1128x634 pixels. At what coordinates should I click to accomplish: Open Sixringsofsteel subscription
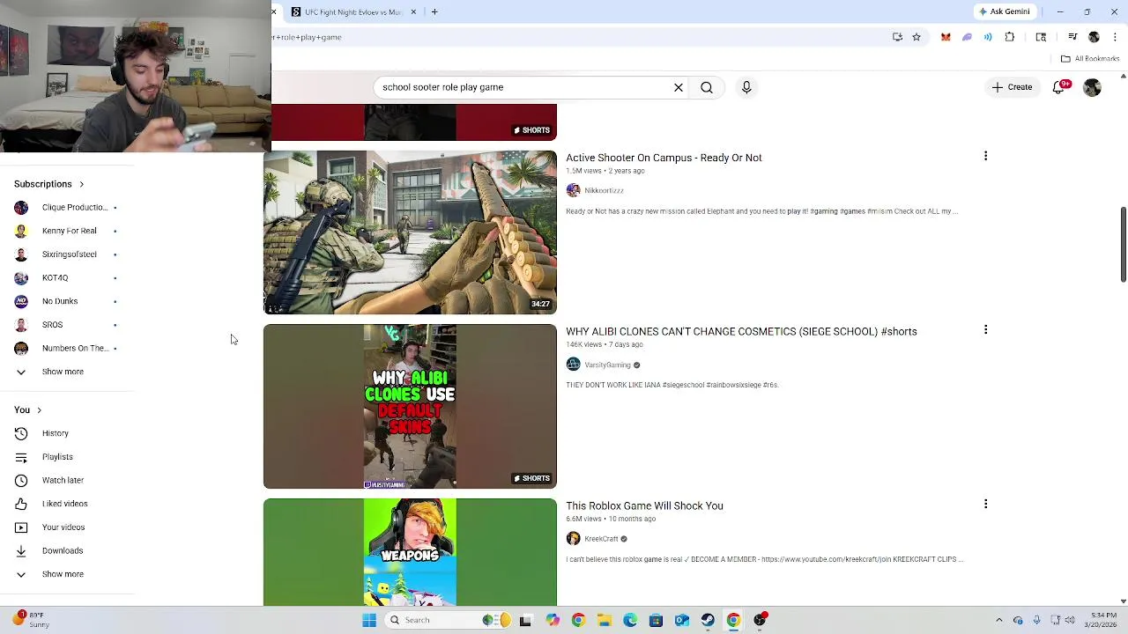pyautogui.click(x=67, y=254)
